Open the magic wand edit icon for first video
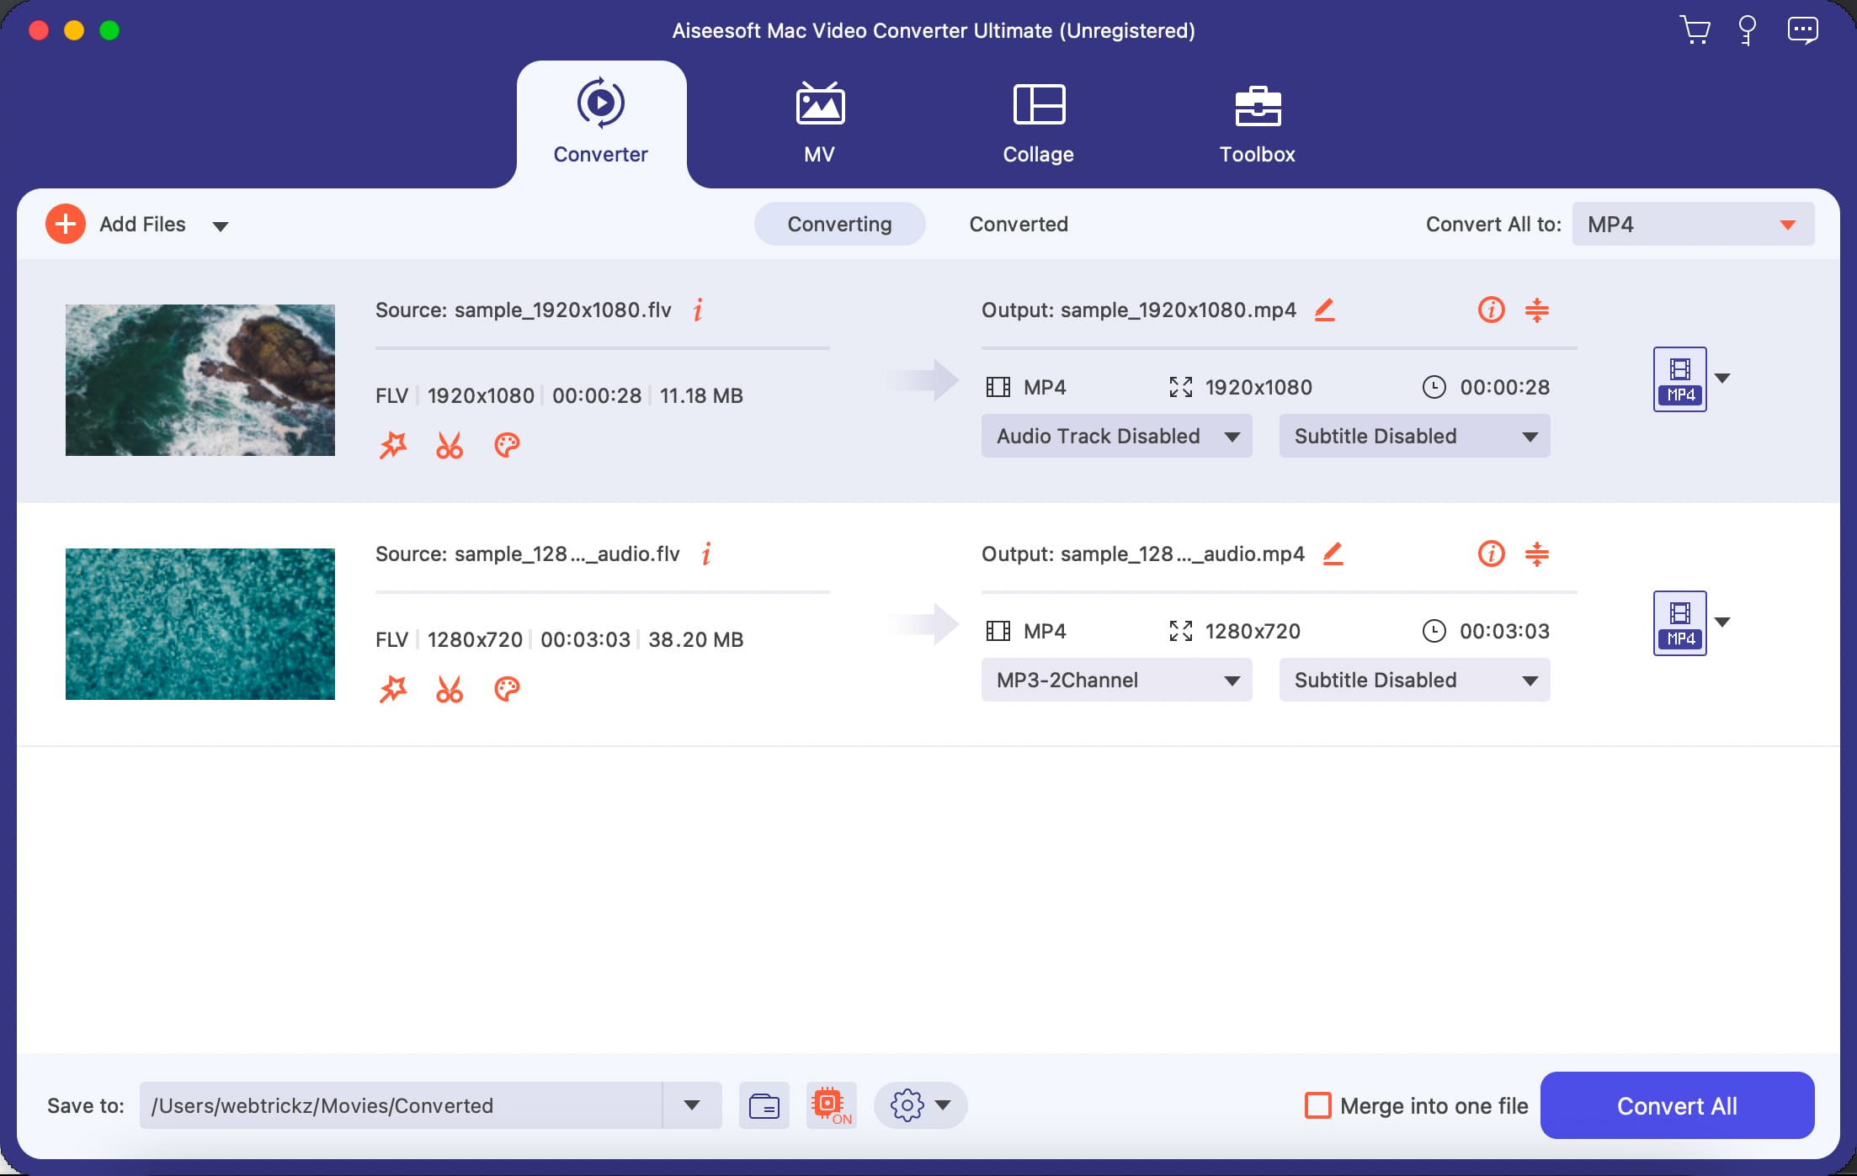The image size is (1857, 1176). pos(393,445)
